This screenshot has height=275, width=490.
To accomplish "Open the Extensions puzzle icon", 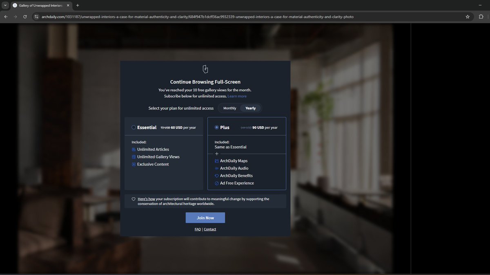I will pyautogui.click(x=481, y=17).
